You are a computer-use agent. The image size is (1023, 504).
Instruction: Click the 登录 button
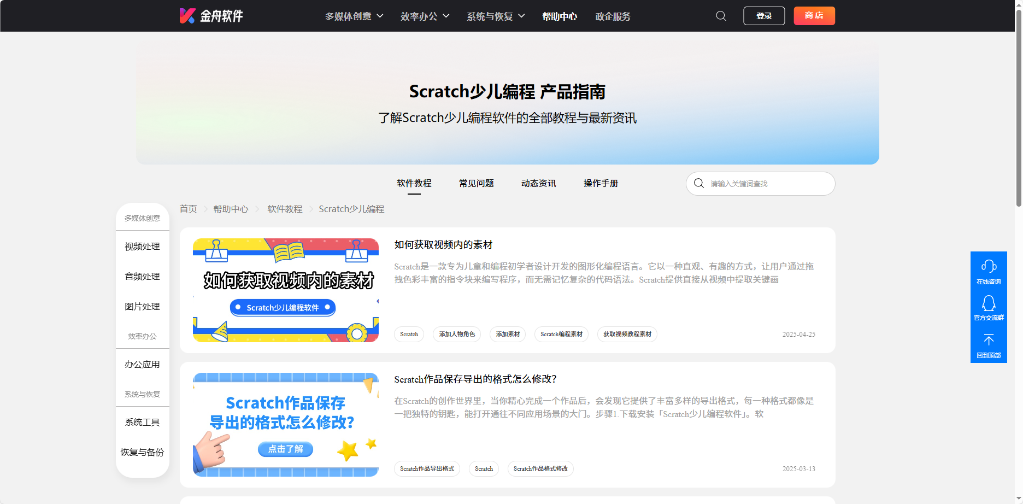[763, 16]
